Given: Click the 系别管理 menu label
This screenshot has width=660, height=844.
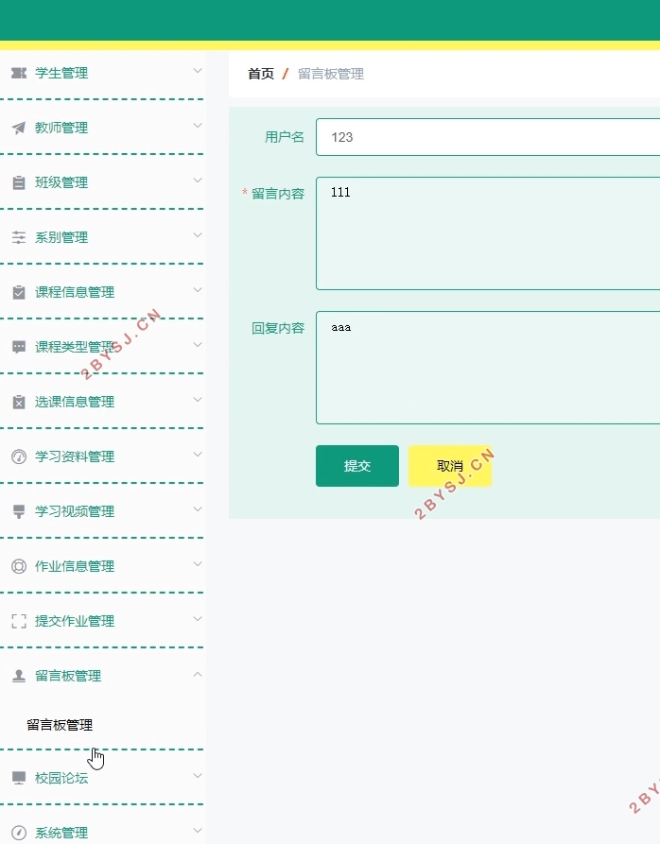Looking at the screenshot, I should (61, 237).
